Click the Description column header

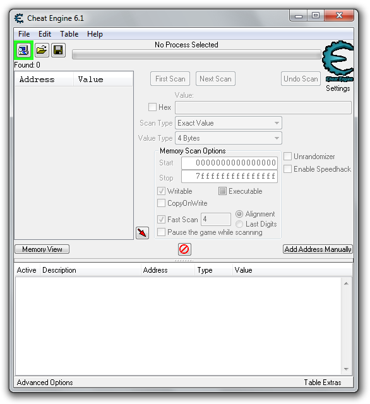click(x=90, y=270)
